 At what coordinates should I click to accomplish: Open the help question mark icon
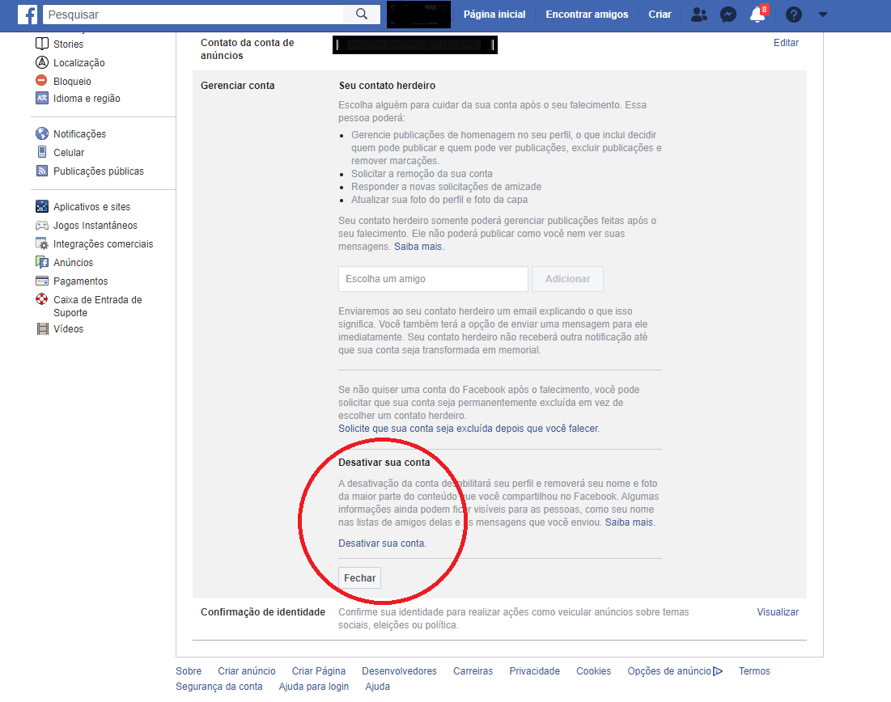[x=794, y=15]
